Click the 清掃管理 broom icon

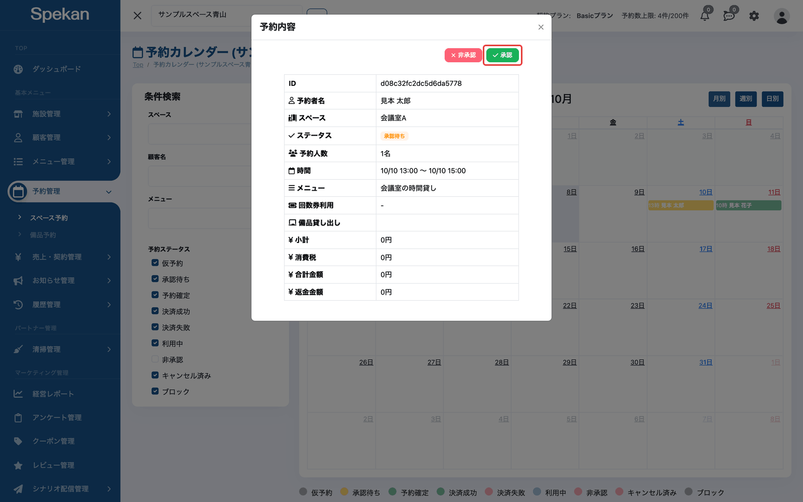(x=18, y=349)
